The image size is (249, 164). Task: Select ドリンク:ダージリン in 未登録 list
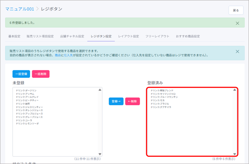(x=26, y=91)
